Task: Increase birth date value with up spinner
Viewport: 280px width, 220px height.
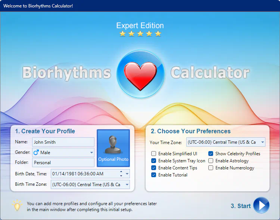Action: tap(121, 172)
